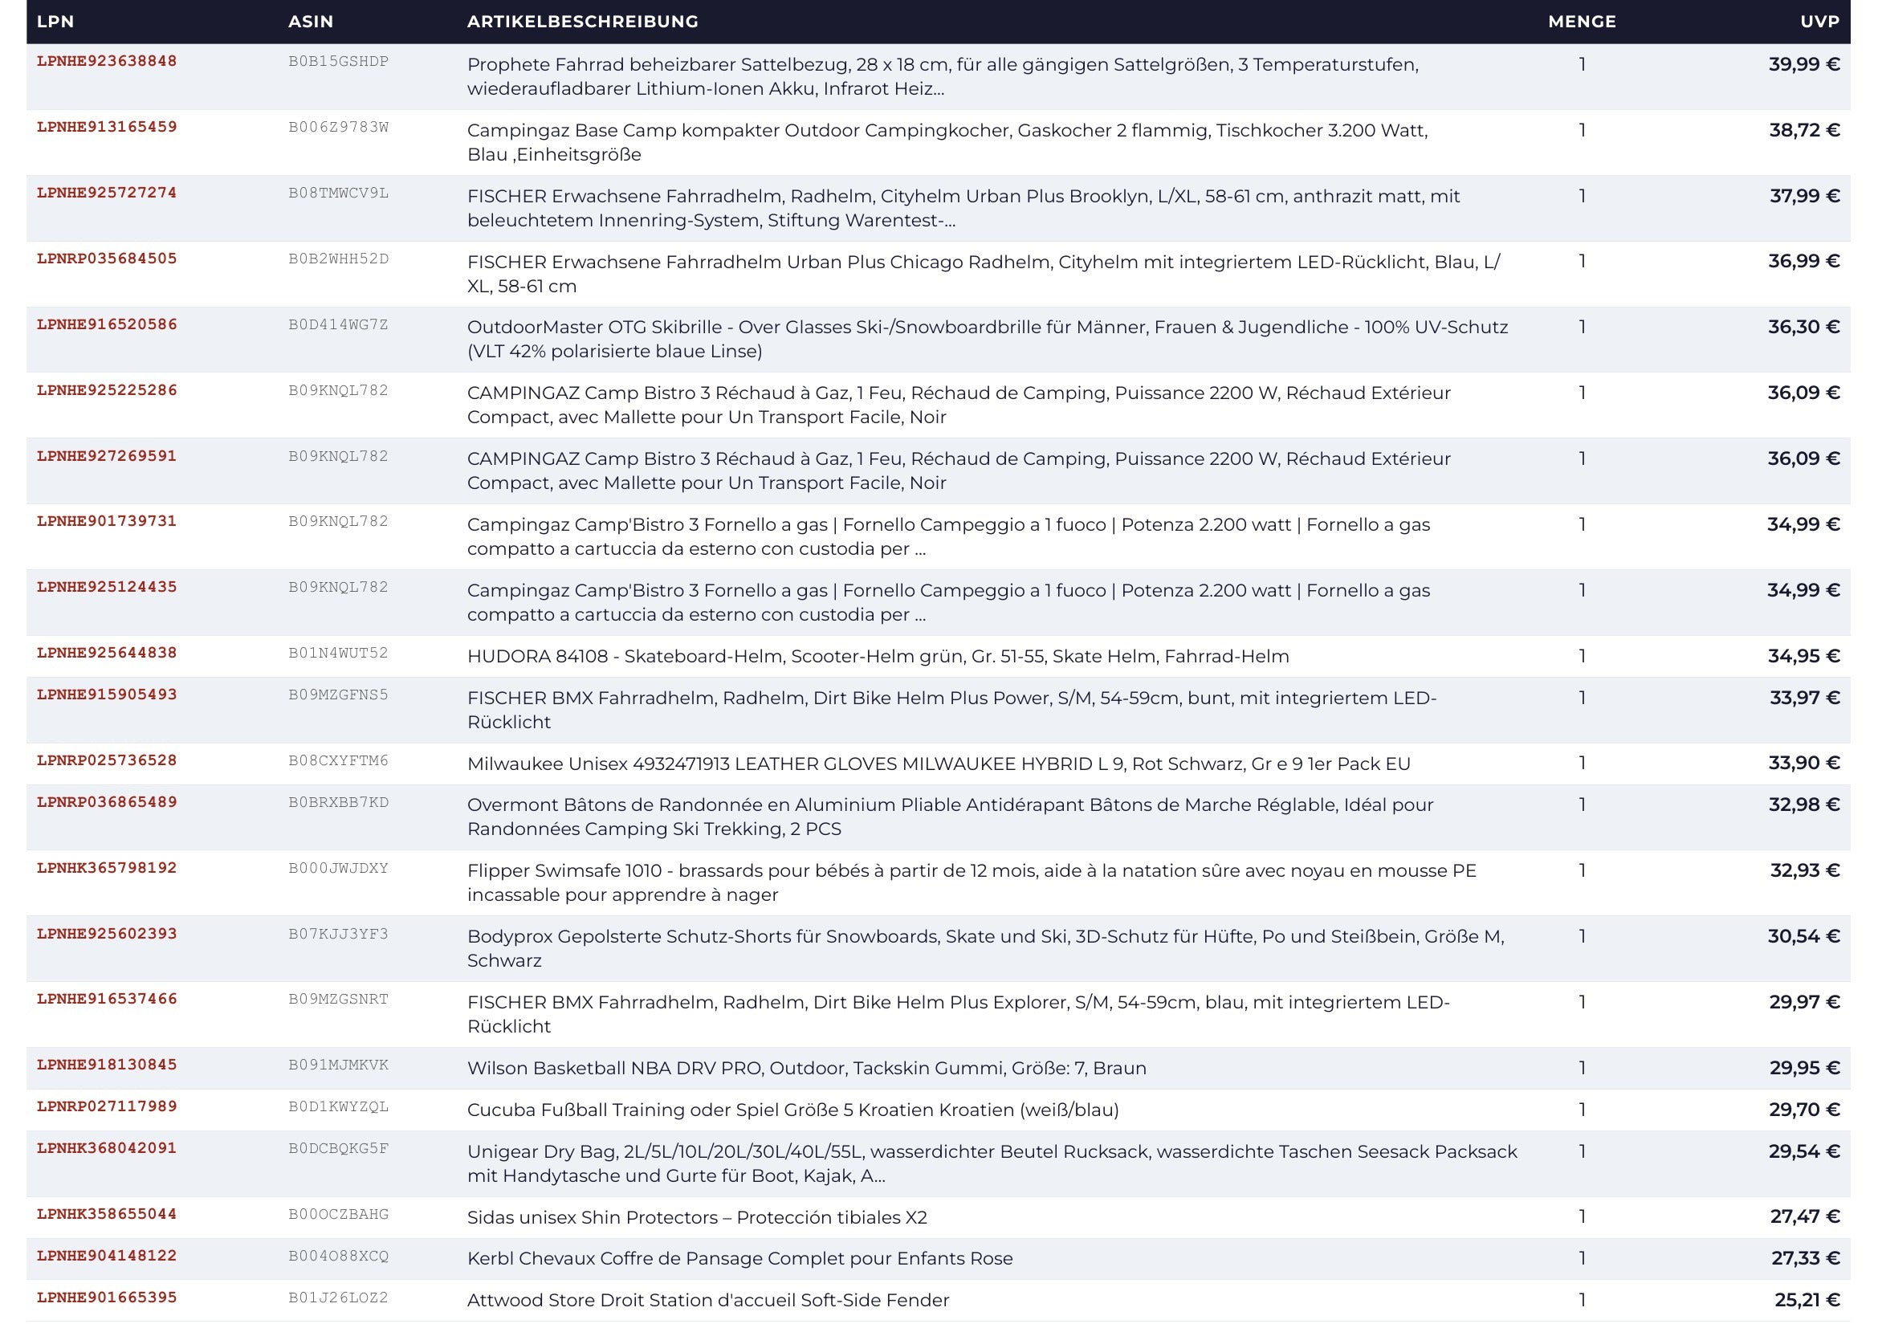The image size is (1878, 1328).
Task: Select LPN code LPNHE925644838
Action: 106,653
